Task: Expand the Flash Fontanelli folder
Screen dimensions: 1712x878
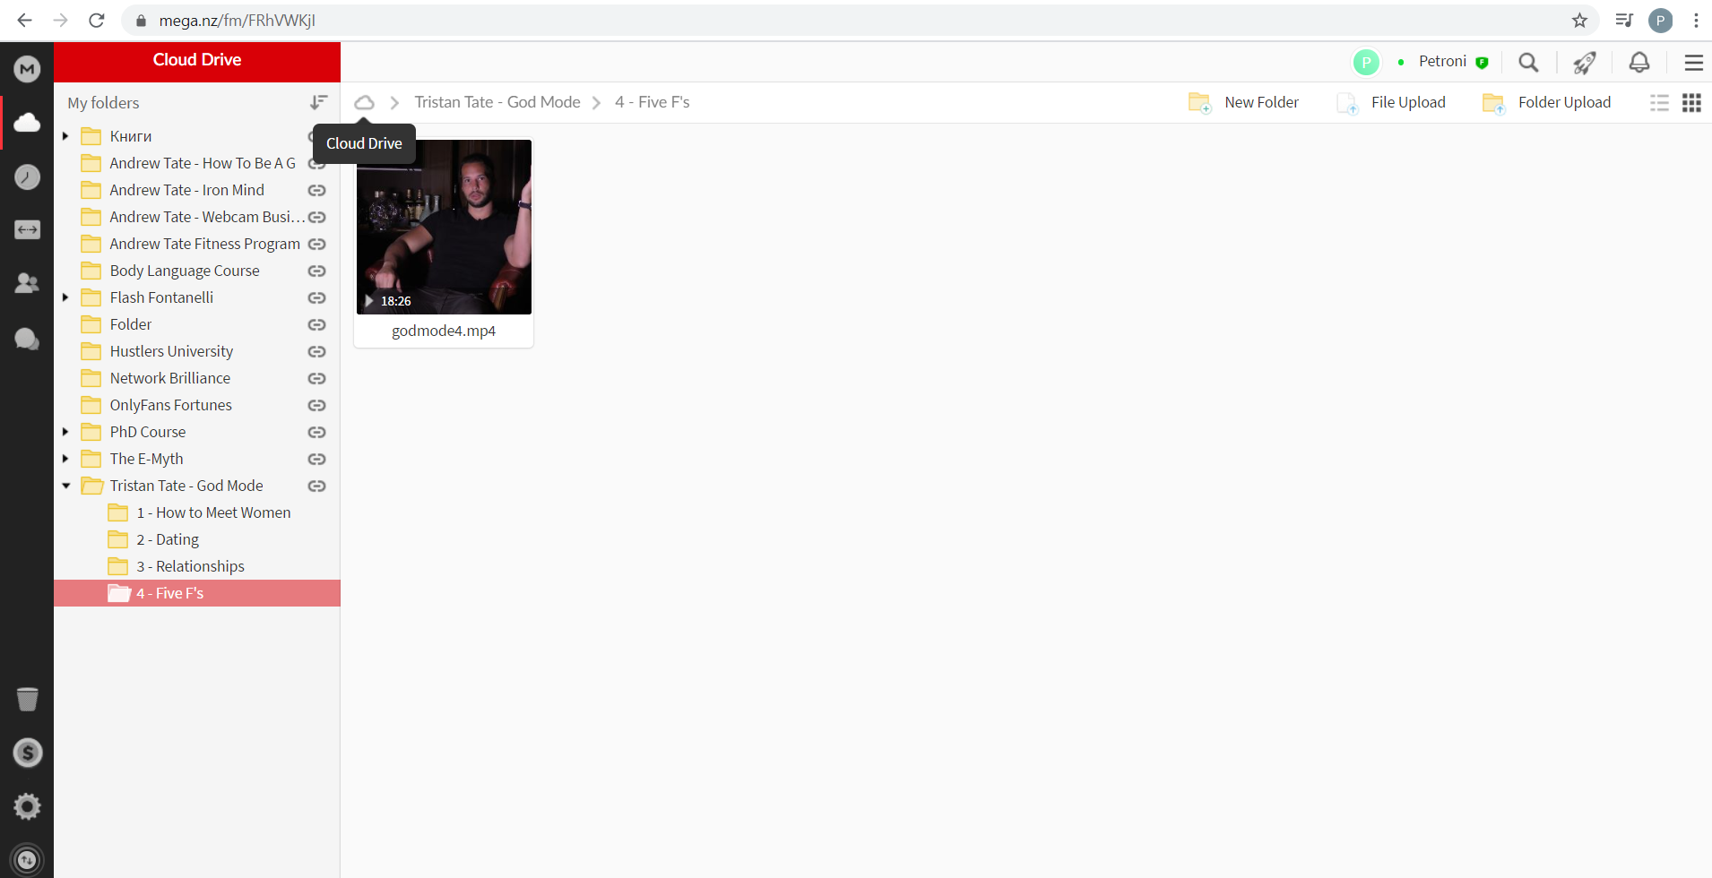Action: point(65,297)
